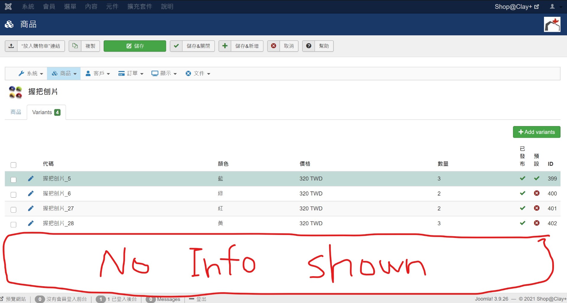Click the cancel red X icon

coord(274,46)
